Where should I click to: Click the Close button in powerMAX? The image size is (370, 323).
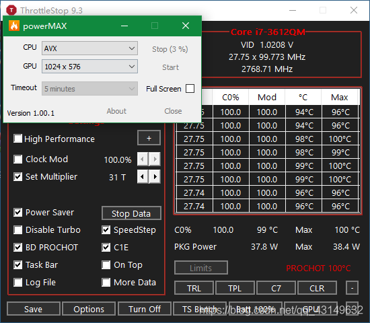point(173,111)
